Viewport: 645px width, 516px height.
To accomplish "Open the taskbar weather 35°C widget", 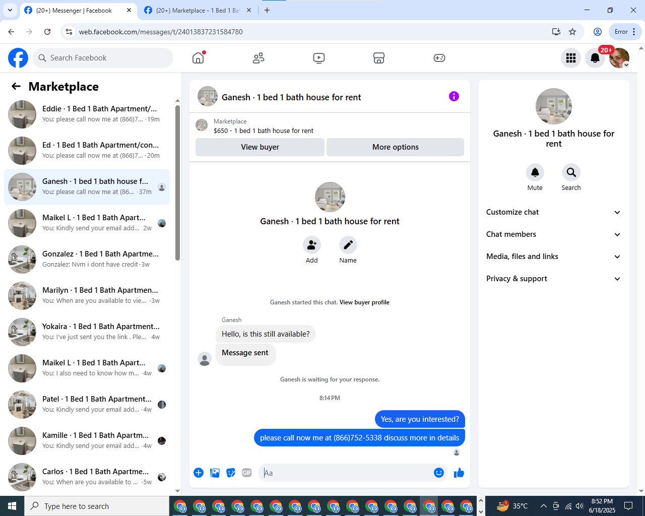I will point(512,506).
